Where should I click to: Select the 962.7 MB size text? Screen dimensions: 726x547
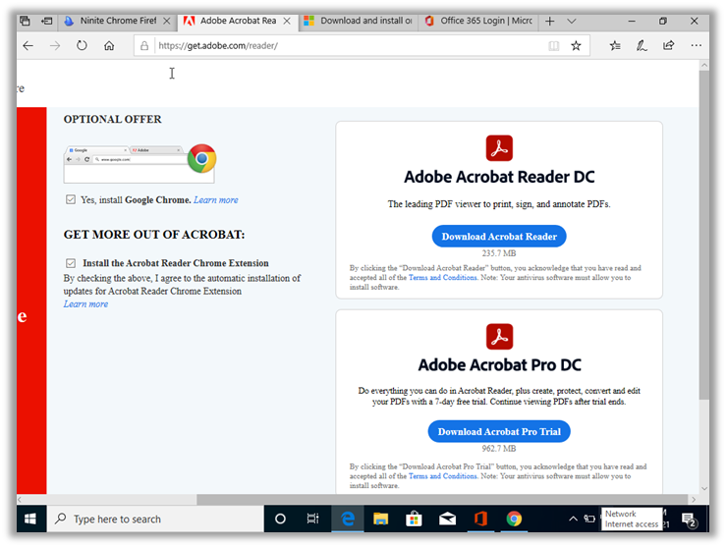point(499,449)
